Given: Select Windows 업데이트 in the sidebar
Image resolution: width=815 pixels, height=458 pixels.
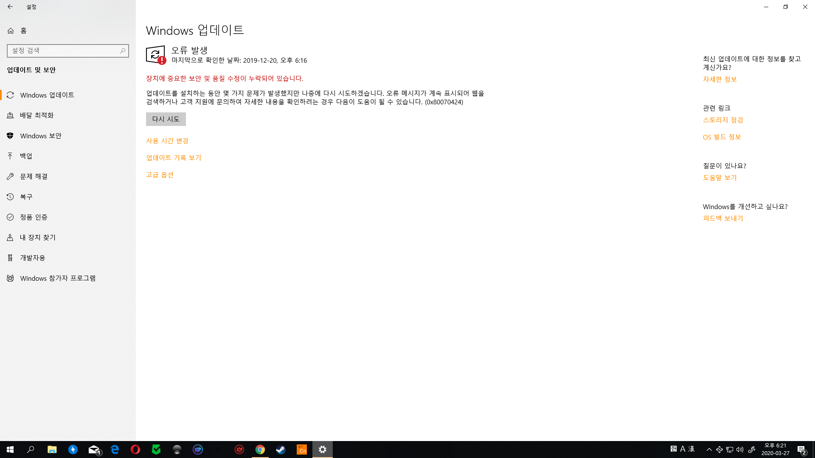Looking at the screenshot, I should click(47, 95).
